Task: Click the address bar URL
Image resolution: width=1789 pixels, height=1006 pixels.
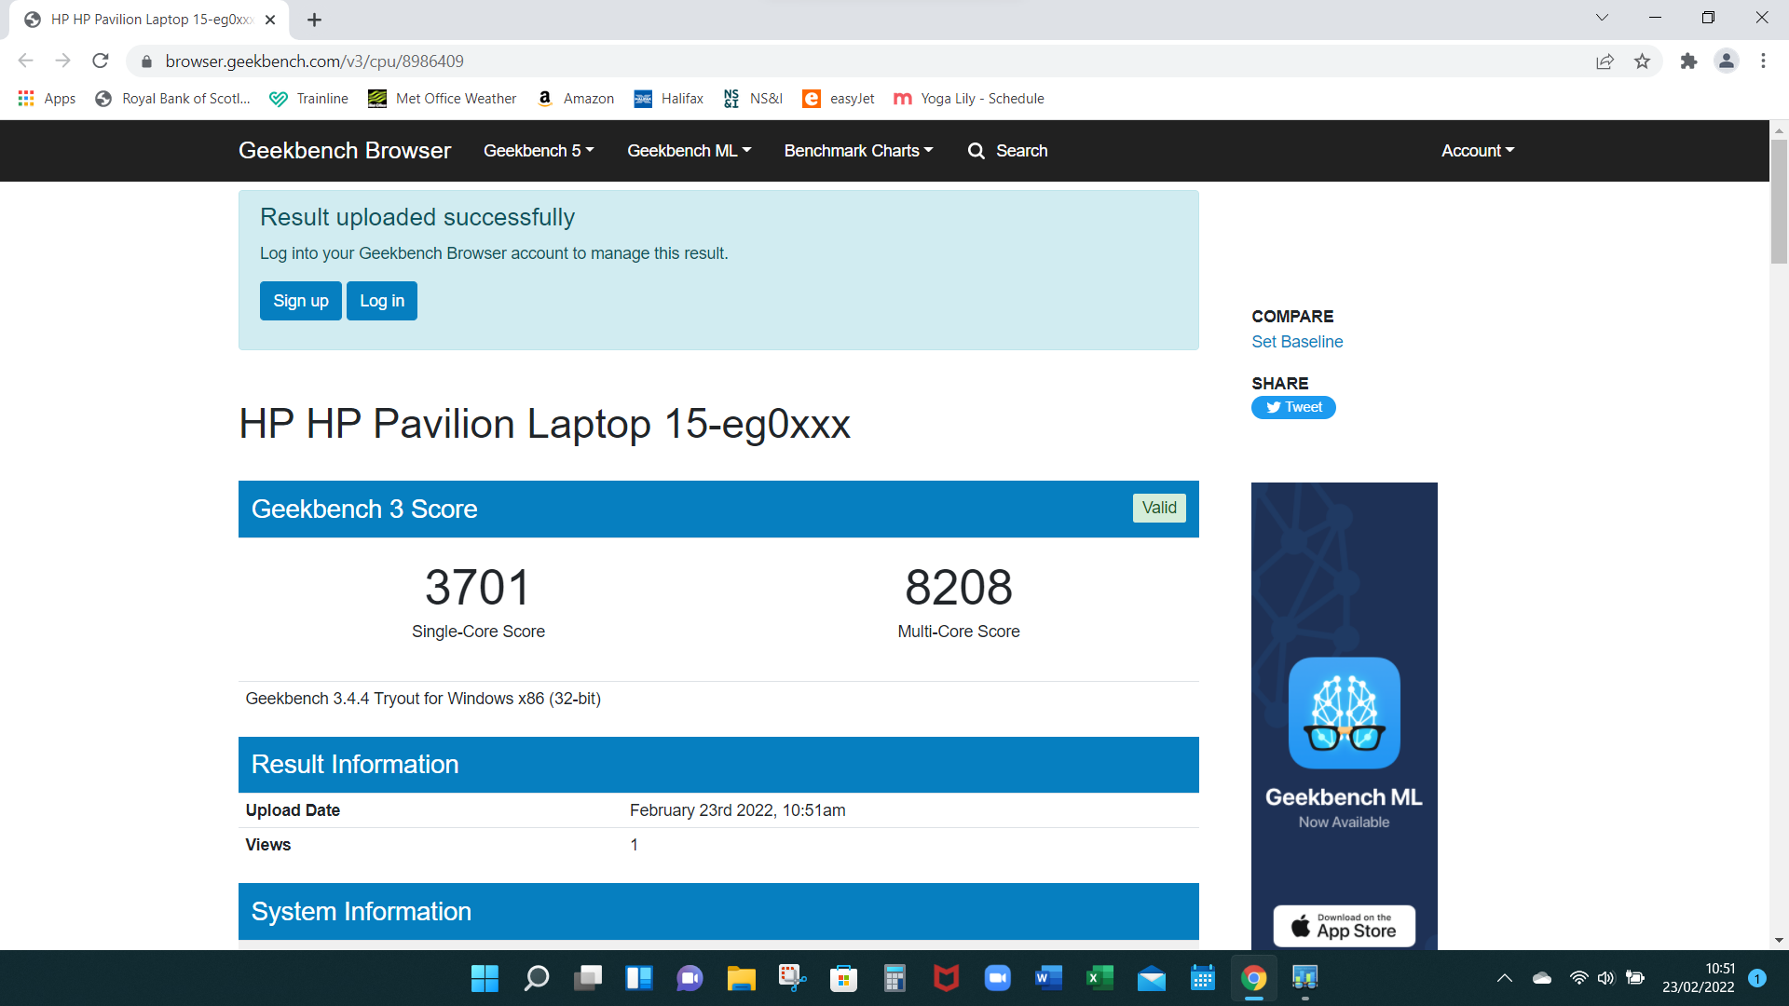Action: pyautogui.click(x=315, y=61)
